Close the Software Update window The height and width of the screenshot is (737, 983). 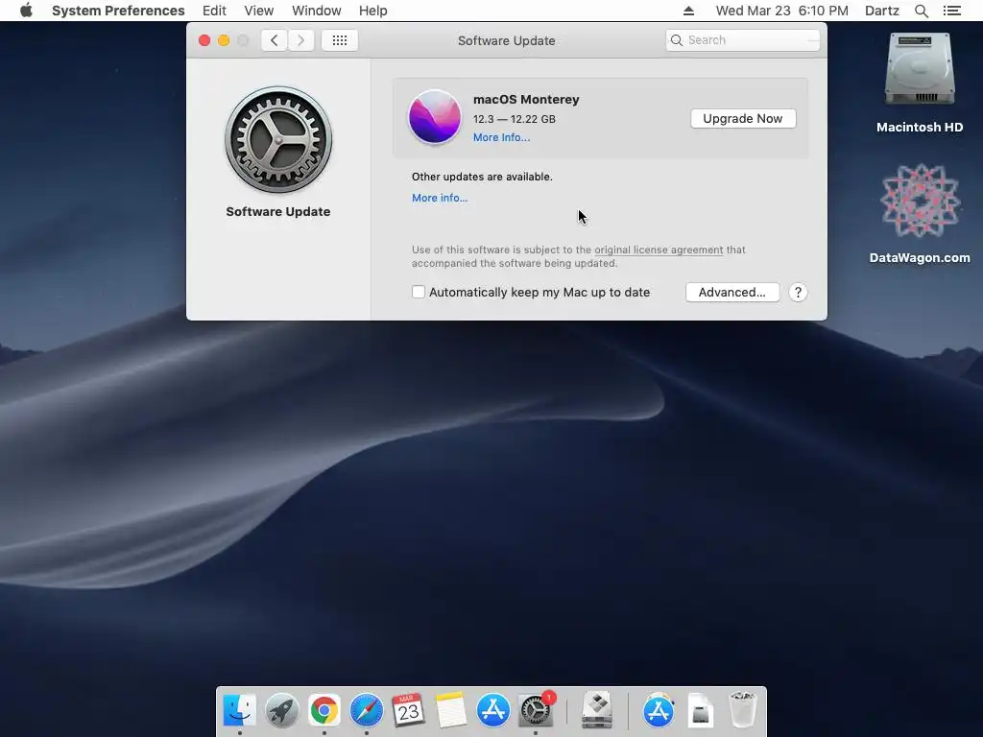pyautogui.click(x=204, y=40)
